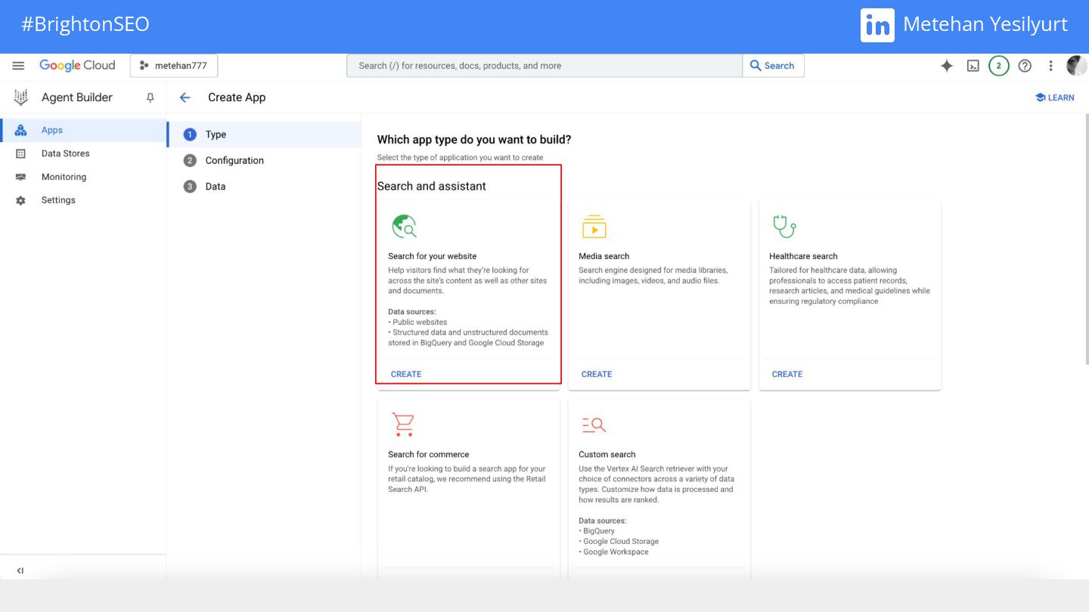Image resolution: width=1089 pixels, height=612 pixels.
Task: Click the Search and assistant heading
Action: [432, 186]
